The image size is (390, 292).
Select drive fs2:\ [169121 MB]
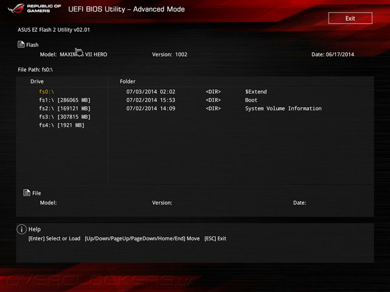tap(65, 108)
